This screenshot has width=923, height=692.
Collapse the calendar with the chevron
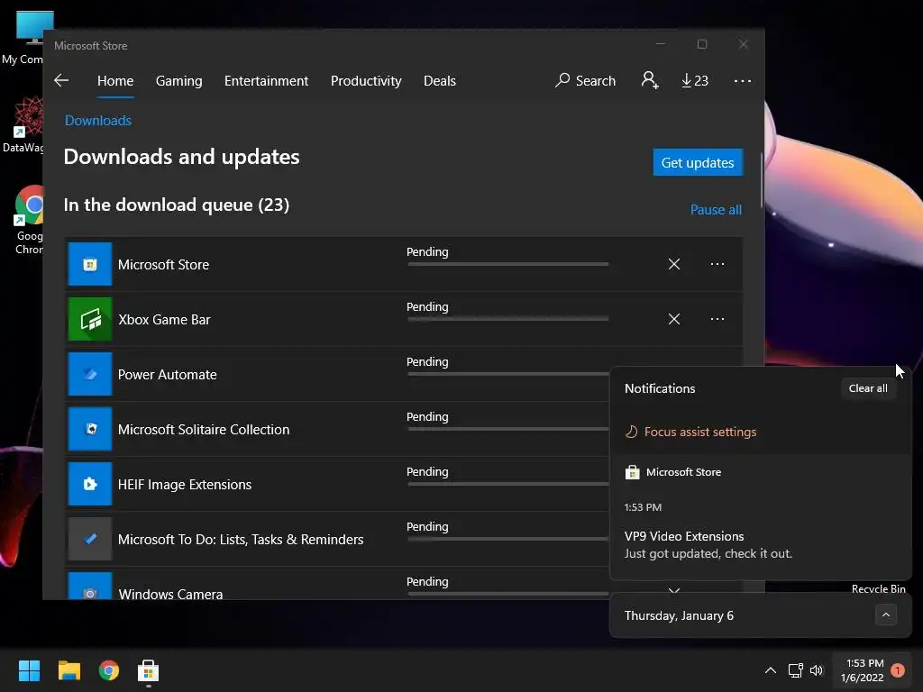885,615
